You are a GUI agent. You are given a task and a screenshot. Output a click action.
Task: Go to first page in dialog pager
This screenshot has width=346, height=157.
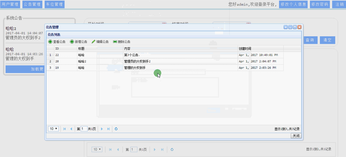point(65,129)
